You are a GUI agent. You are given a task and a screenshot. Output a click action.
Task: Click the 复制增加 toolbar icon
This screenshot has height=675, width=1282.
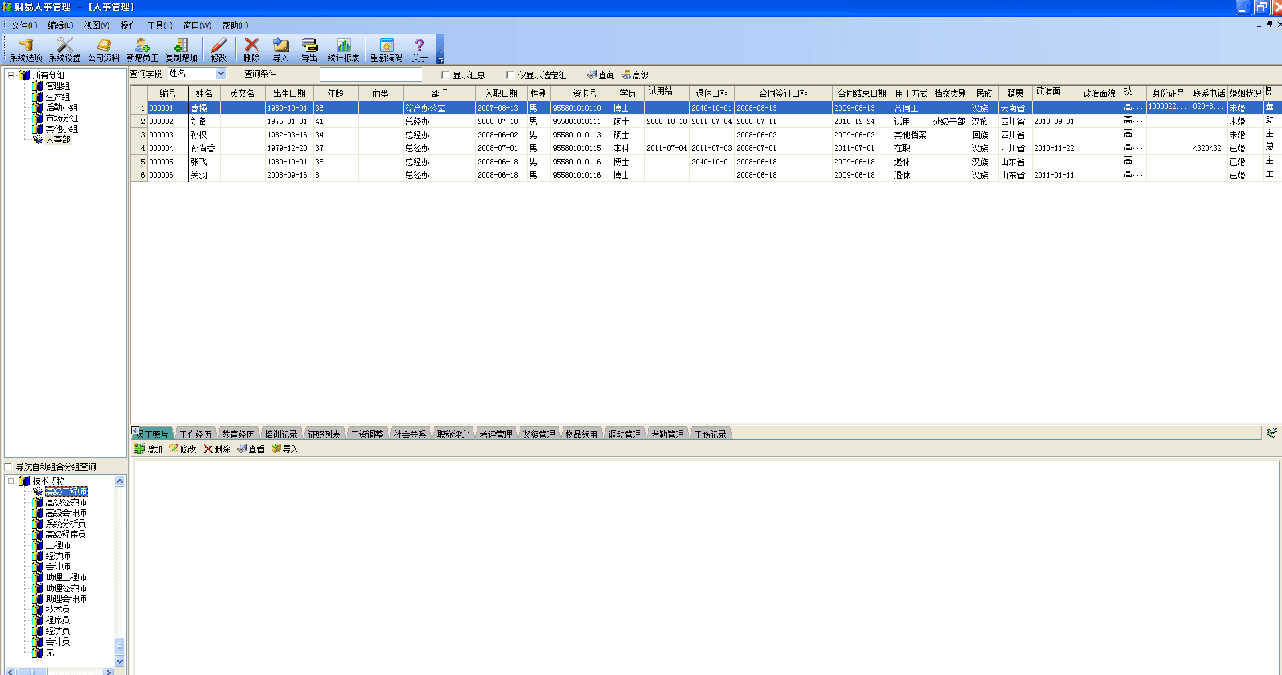coord(181,50)
